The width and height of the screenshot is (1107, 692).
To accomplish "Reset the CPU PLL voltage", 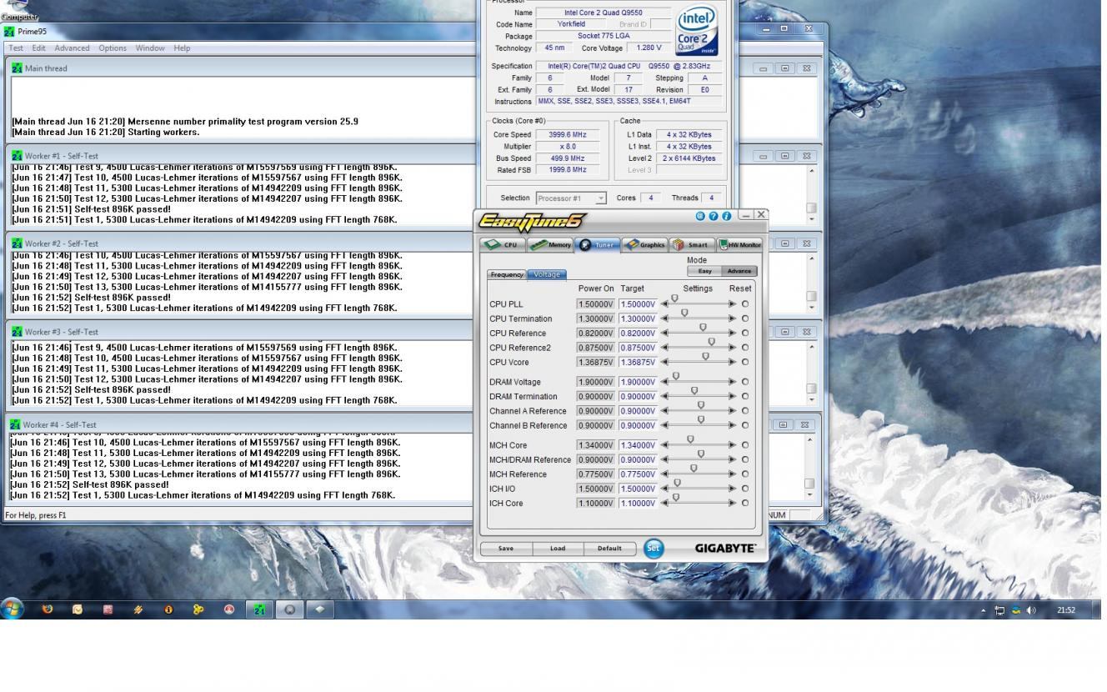I will click(745, 304).
